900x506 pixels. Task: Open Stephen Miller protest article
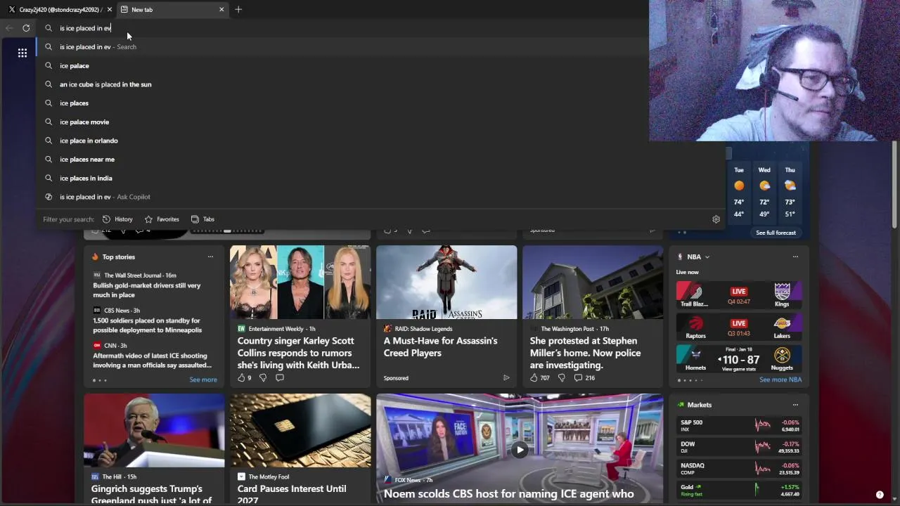tap(585, 353)
